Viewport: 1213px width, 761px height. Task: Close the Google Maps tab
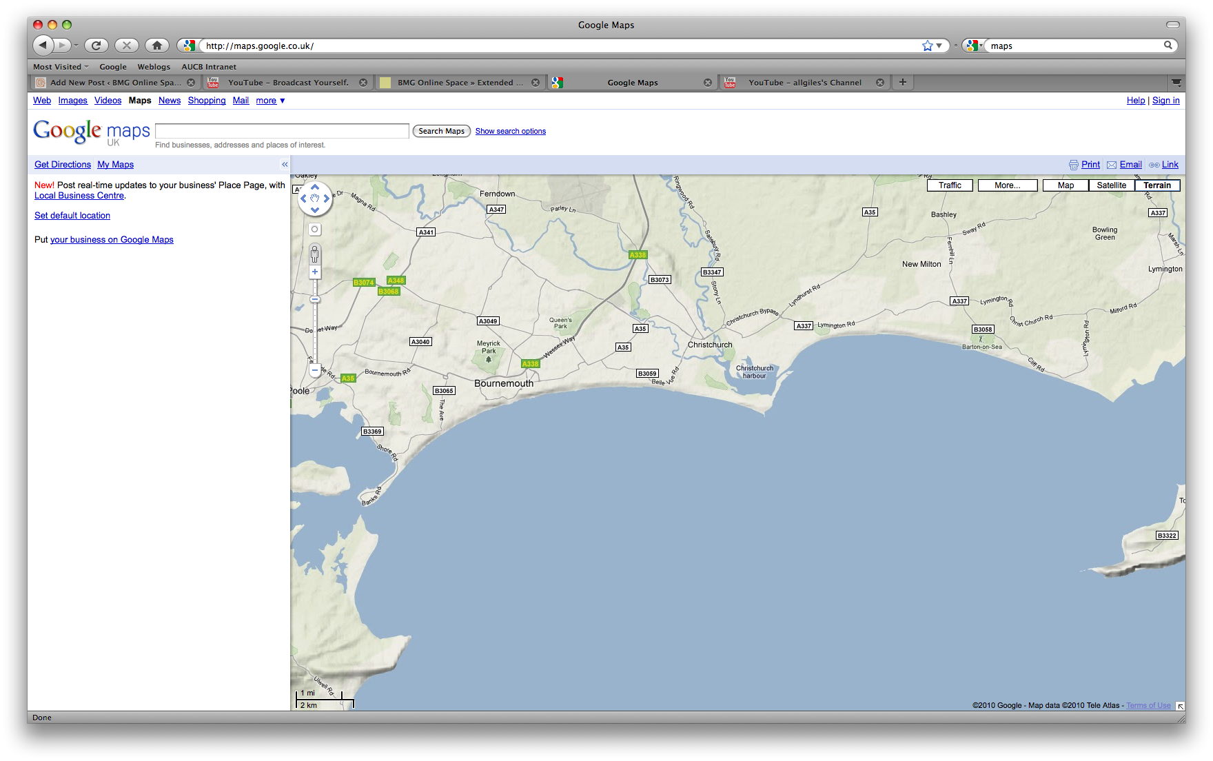(708, 83)
